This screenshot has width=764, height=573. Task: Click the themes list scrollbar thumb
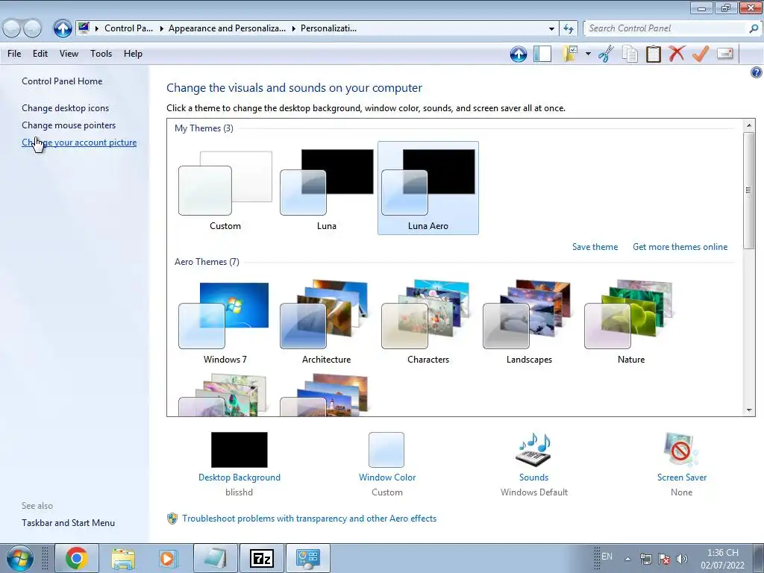tap(749, 190)
